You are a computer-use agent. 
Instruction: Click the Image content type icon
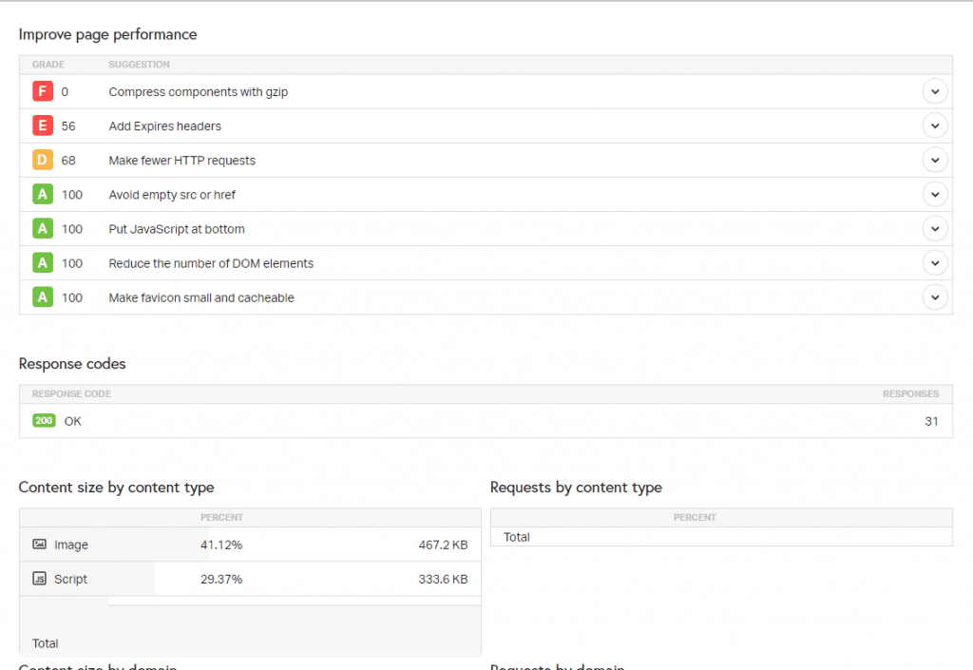tap(39, 545)
